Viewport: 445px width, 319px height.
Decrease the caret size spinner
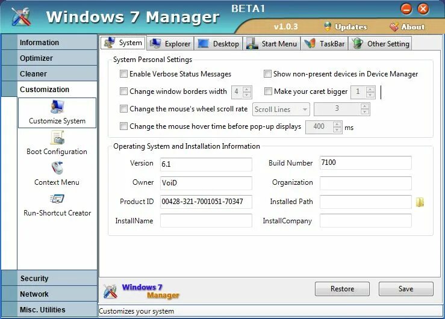point(370,95)
